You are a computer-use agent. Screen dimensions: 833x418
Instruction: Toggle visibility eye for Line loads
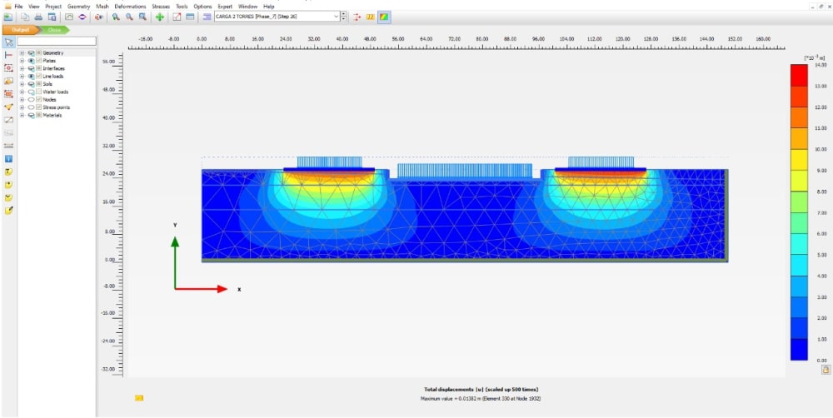coord(31,77)
